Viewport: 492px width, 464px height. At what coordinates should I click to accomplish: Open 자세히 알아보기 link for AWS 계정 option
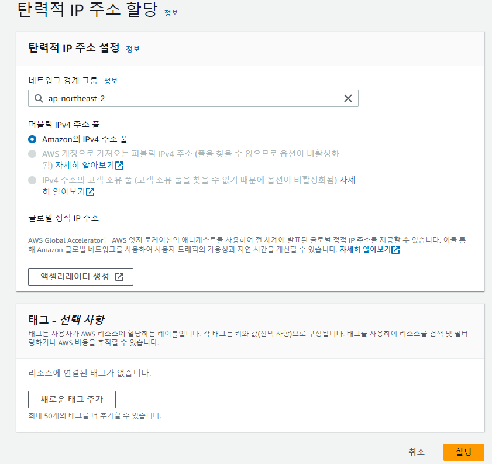pos(90,166)
